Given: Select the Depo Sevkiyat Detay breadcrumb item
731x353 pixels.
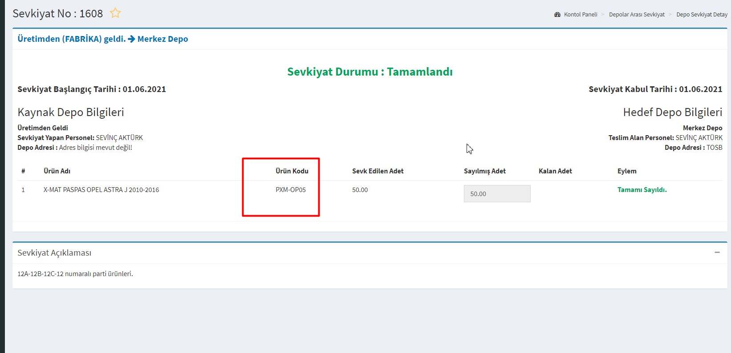Looking at the screenshot, I should point(702,15).
